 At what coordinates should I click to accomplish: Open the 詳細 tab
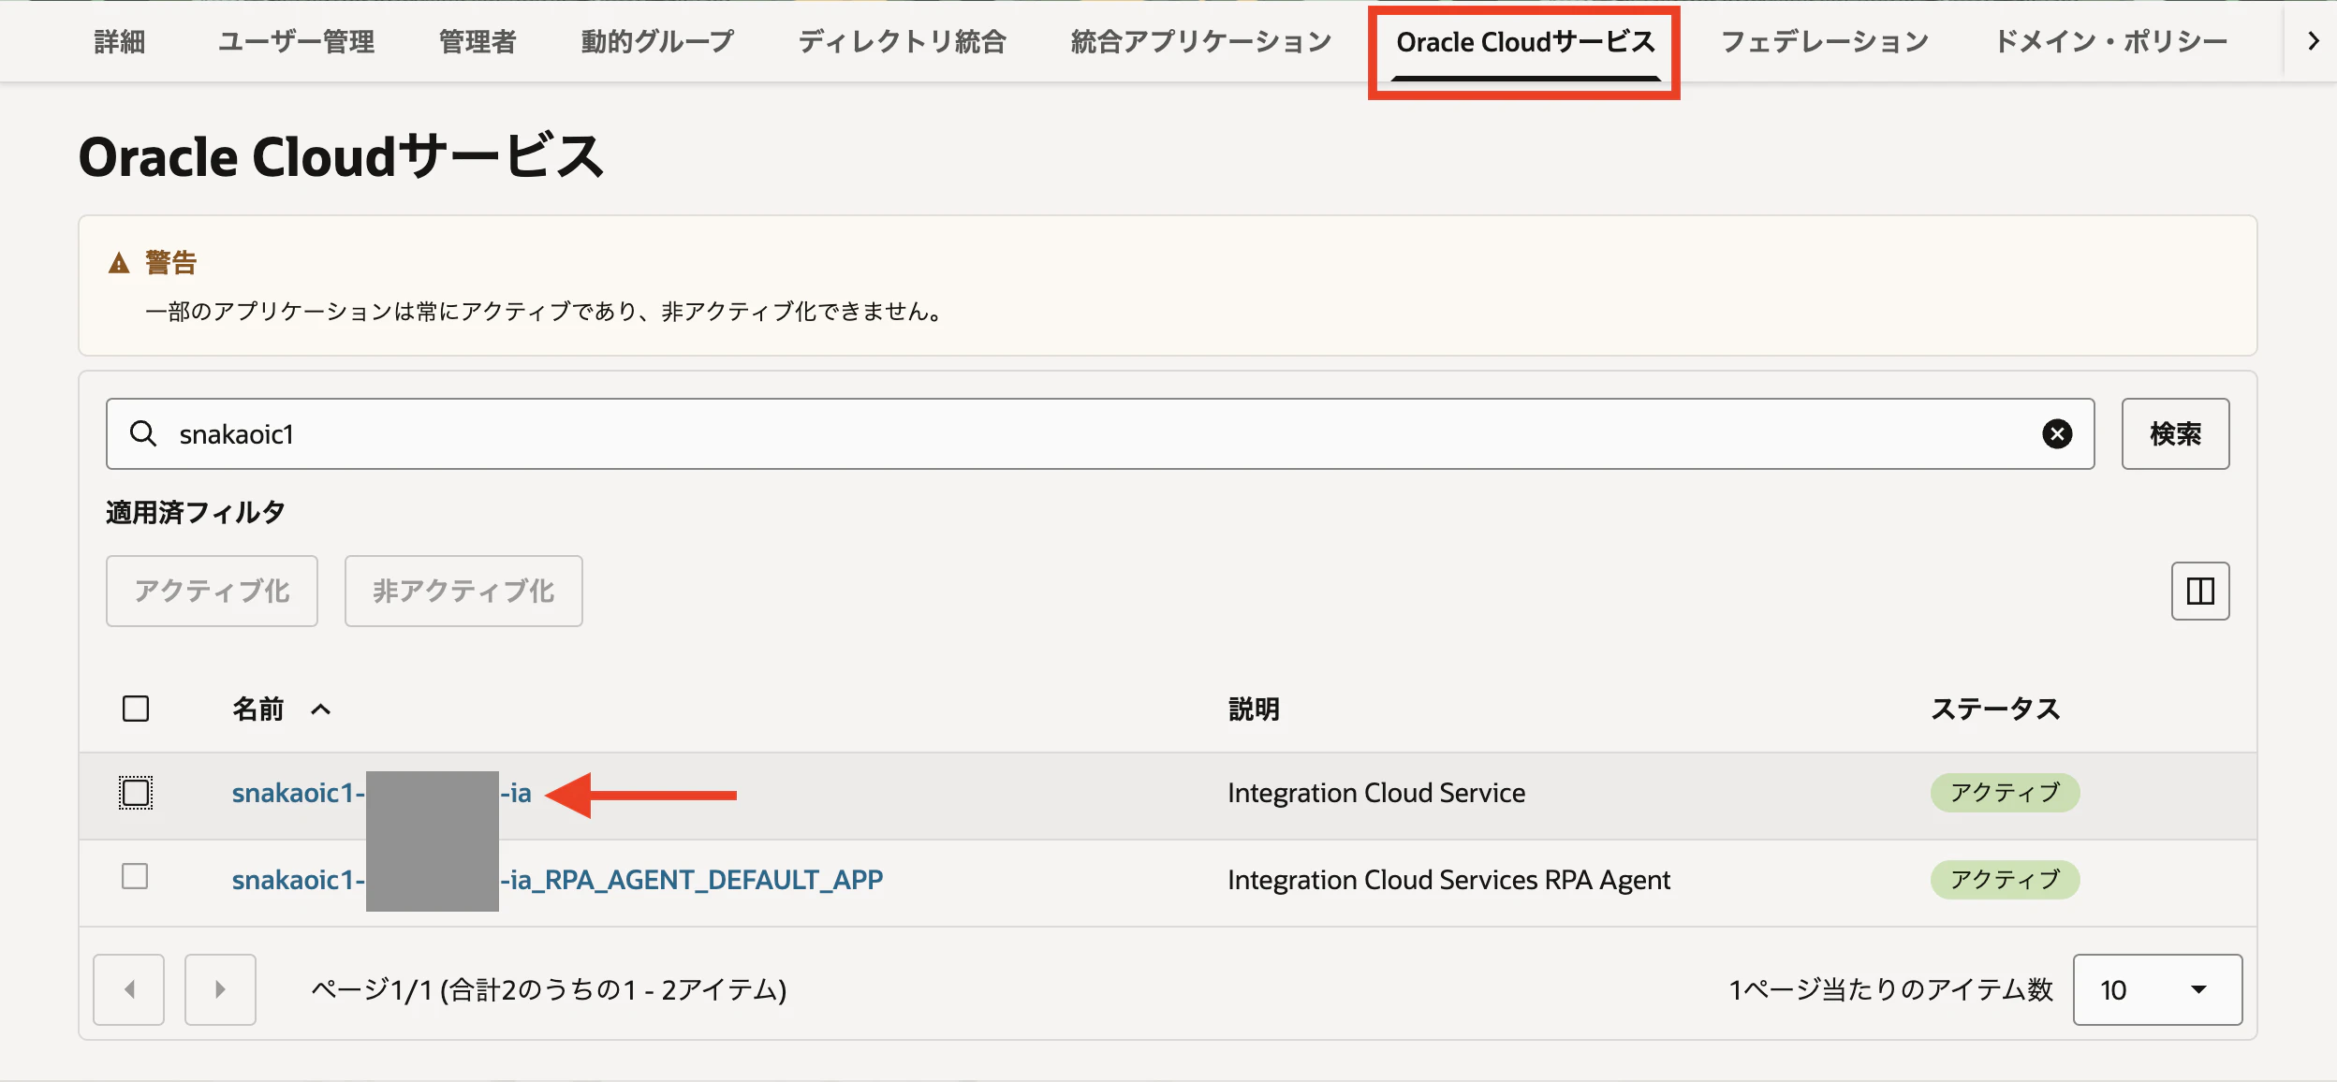tap(119, 41)
